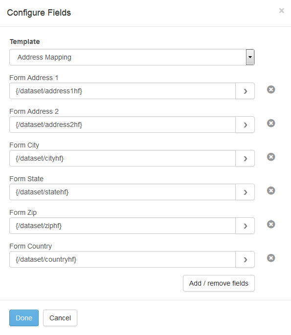Image resolution: width=291 pixels, height=335 pixels.
Task: Expand the chevron for Form City
Action: [x=245, y=158]
